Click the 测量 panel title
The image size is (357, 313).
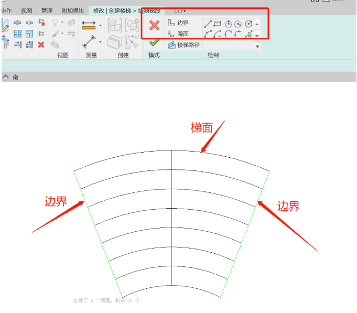coord(91,55)
